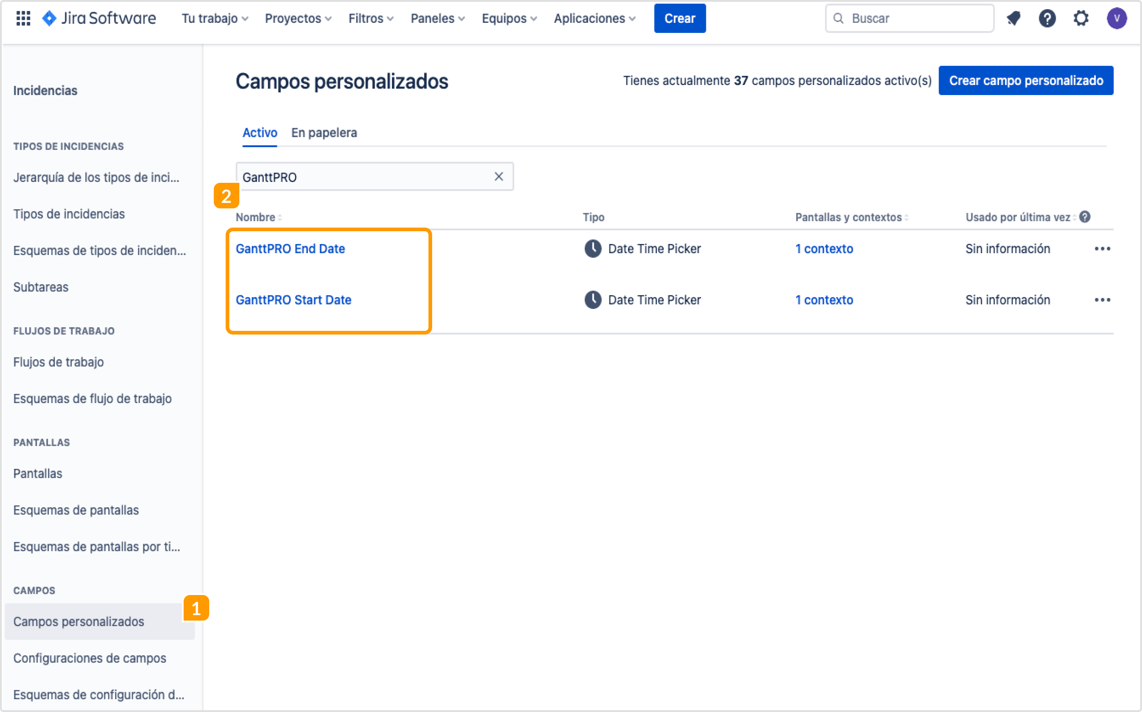Open the GanttPRO Start Date field
Screen dimensions: 1142x712
click(294, 300)
